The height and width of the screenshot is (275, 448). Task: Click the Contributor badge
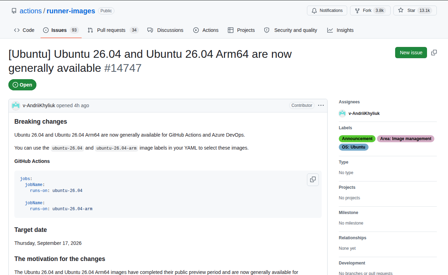coord(302,105)
